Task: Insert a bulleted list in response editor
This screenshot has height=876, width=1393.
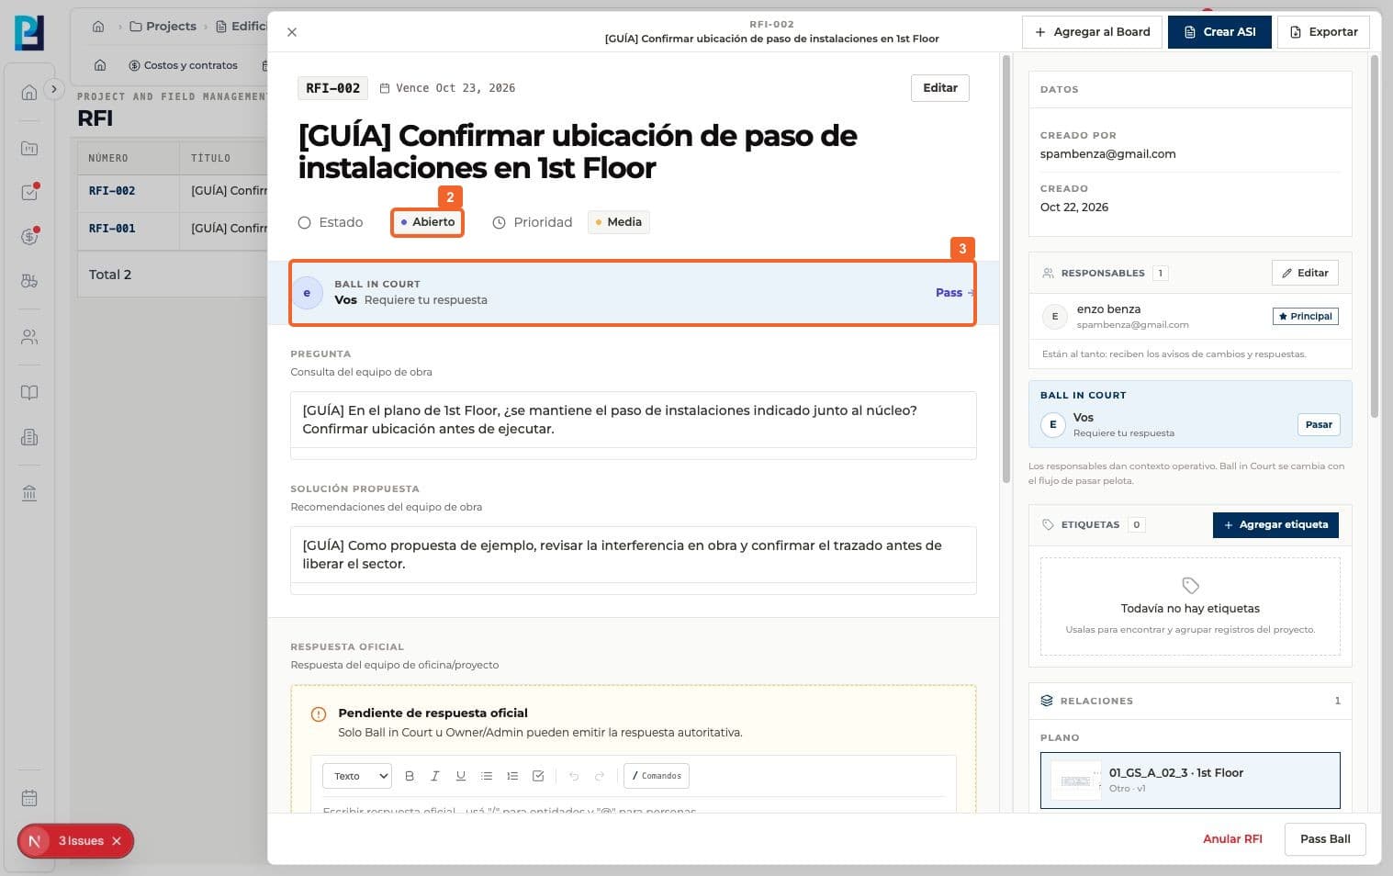Action: [x=487, y=776]
